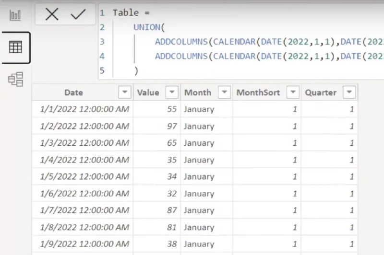This screenshot has width=384, height=255.
Task: Open the MonthSort column filter dropdown
Action: (x=293, y=92)
